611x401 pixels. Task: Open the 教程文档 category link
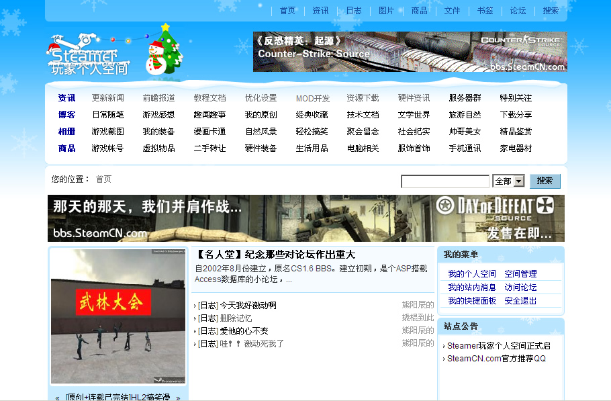pyautogui.click(x=209, y=98)
